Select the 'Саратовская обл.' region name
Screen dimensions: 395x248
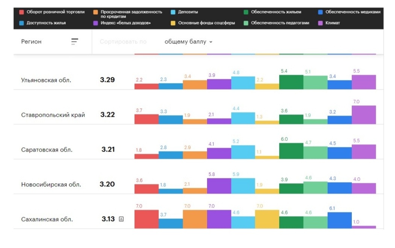[47, 150]
